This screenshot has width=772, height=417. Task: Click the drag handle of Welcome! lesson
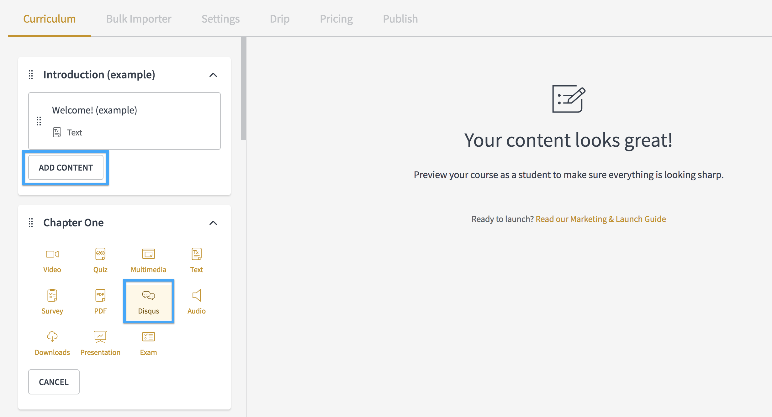[39, 121]
